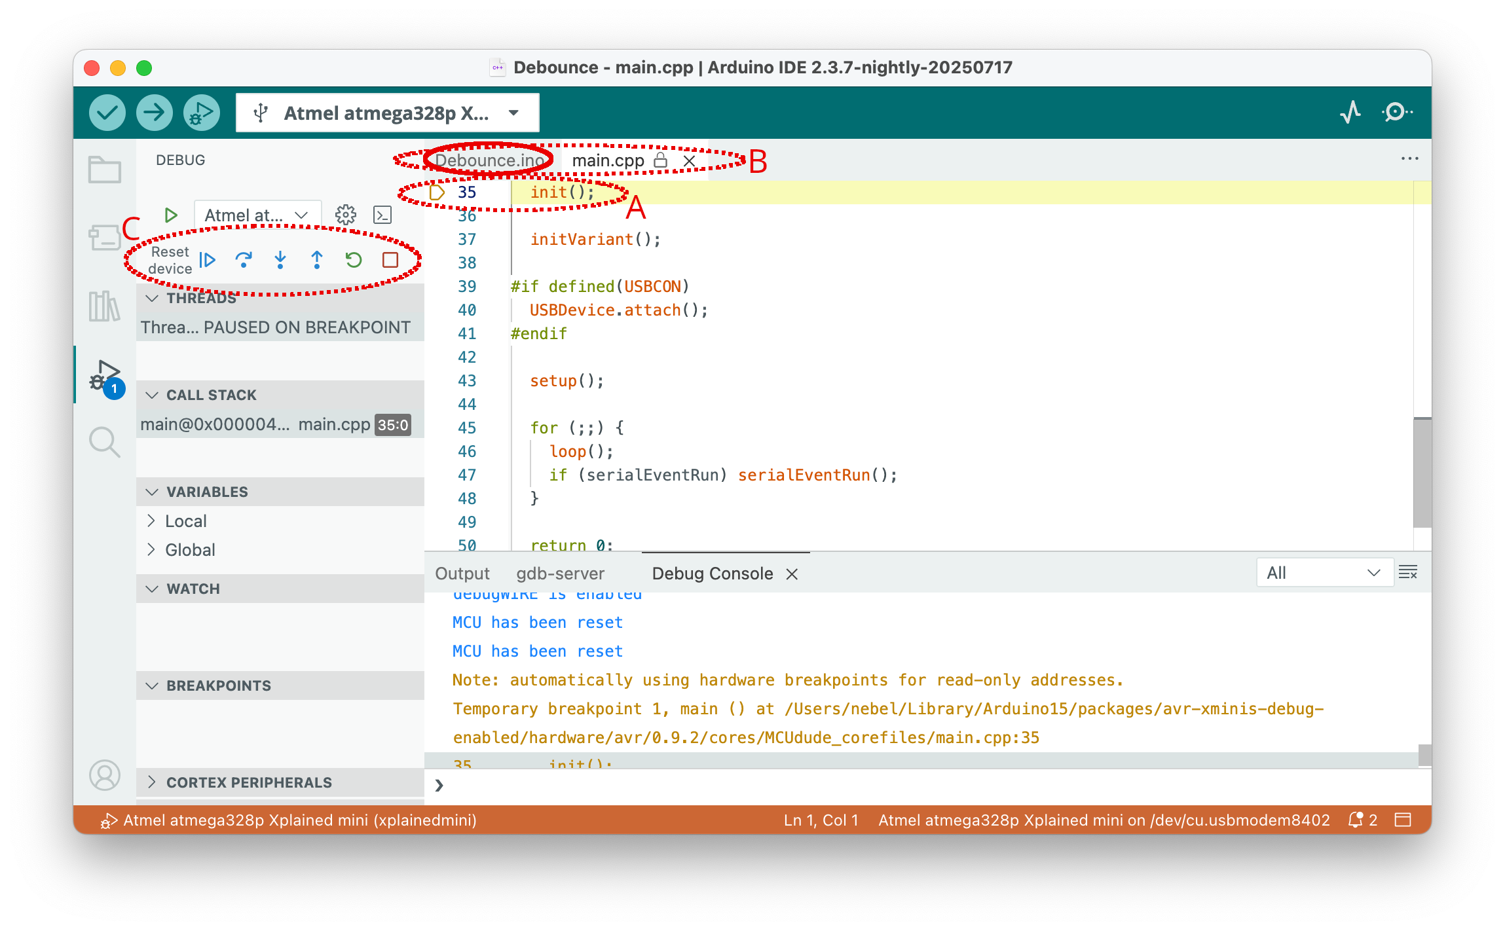The width and height of the screenshot is (1505, 931).
Task: Click the debug console input field
Action: click(917, 785)
